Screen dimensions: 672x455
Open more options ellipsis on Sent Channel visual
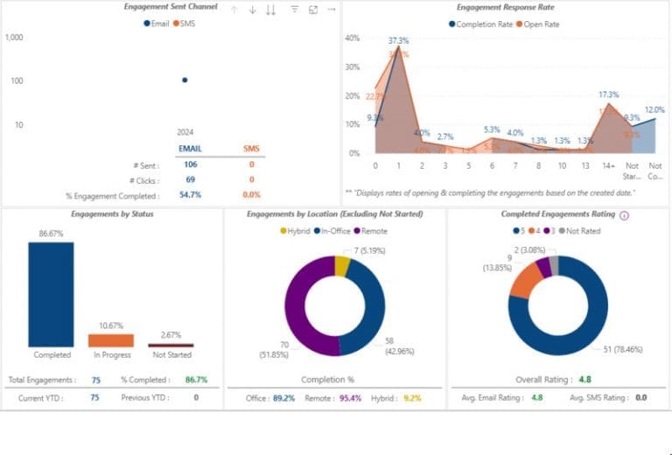(331, 10)
